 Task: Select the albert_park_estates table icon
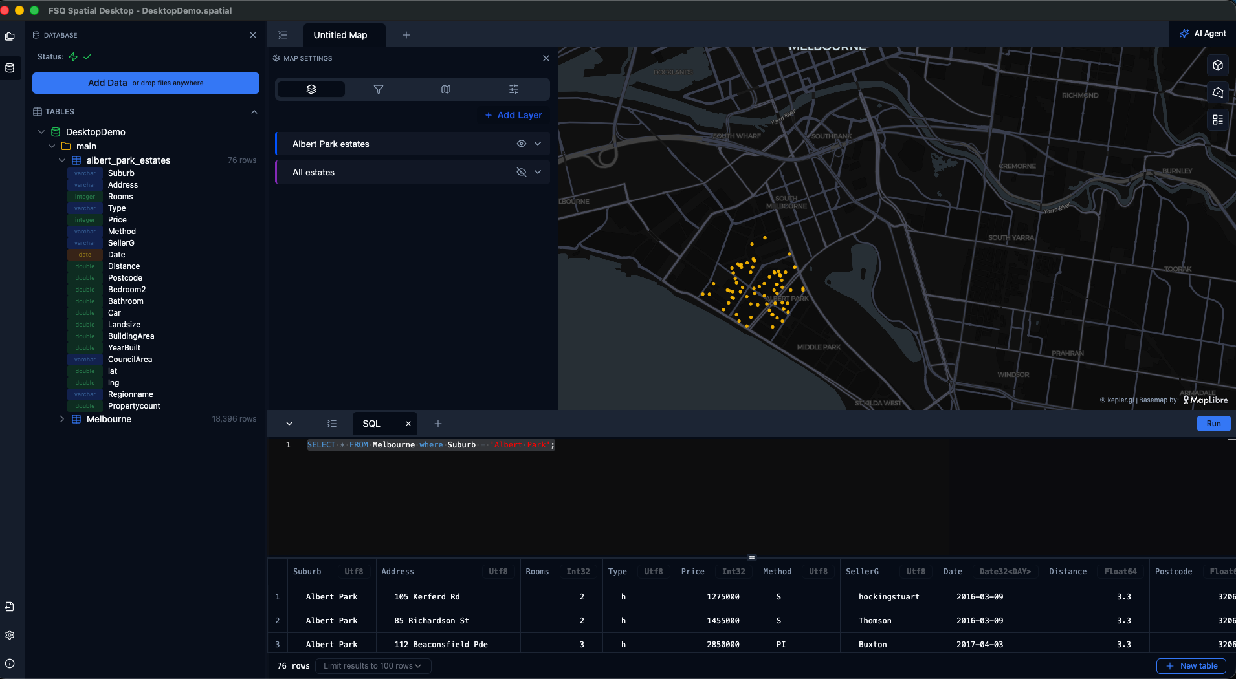point(76,160)
